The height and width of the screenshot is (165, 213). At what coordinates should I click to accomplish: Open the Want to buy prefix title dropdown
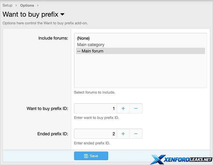[x=63, y=14]
